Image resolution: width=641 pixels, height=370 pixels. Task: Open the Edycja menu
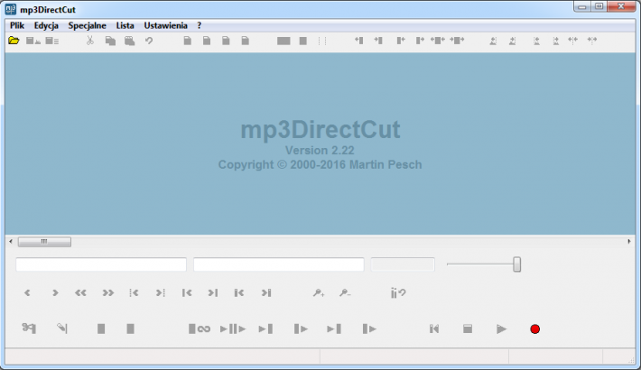46,25
